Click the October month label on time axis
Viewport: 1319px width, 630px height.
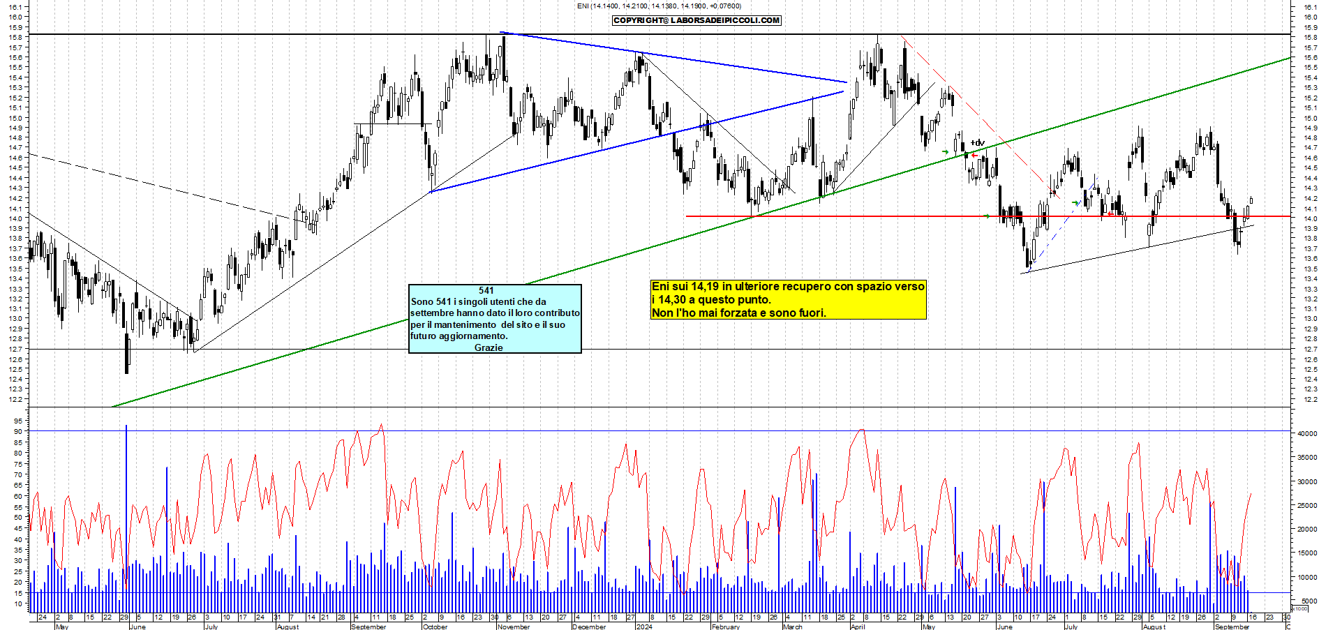coord(435,627)
